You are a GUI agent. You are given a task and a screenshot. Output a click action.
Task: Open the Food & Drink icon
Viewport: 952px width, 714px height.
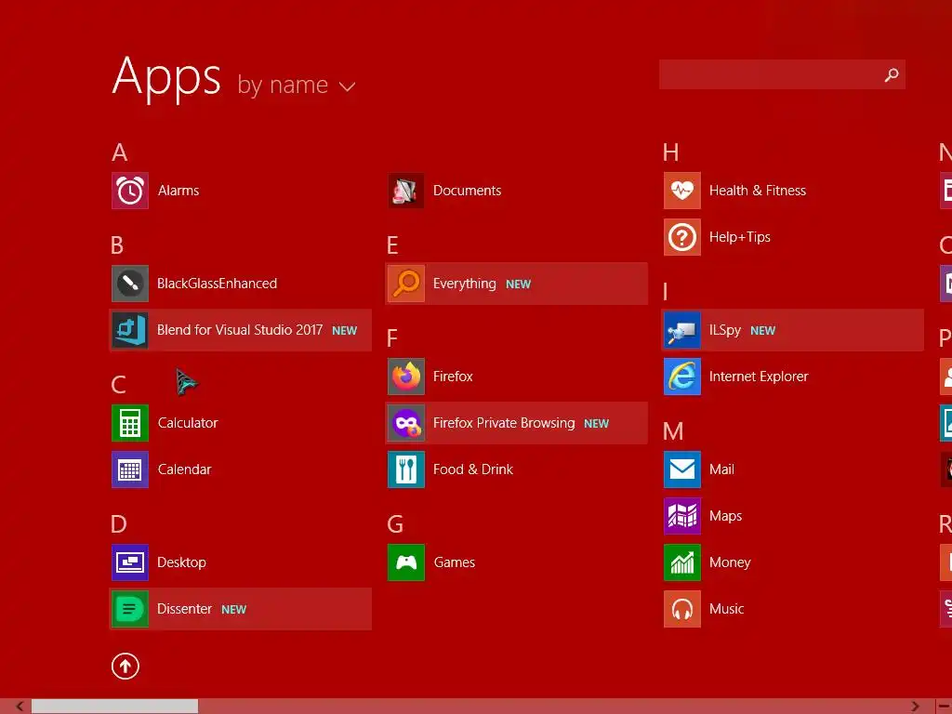pyautogui.click(x=406, y=469)
